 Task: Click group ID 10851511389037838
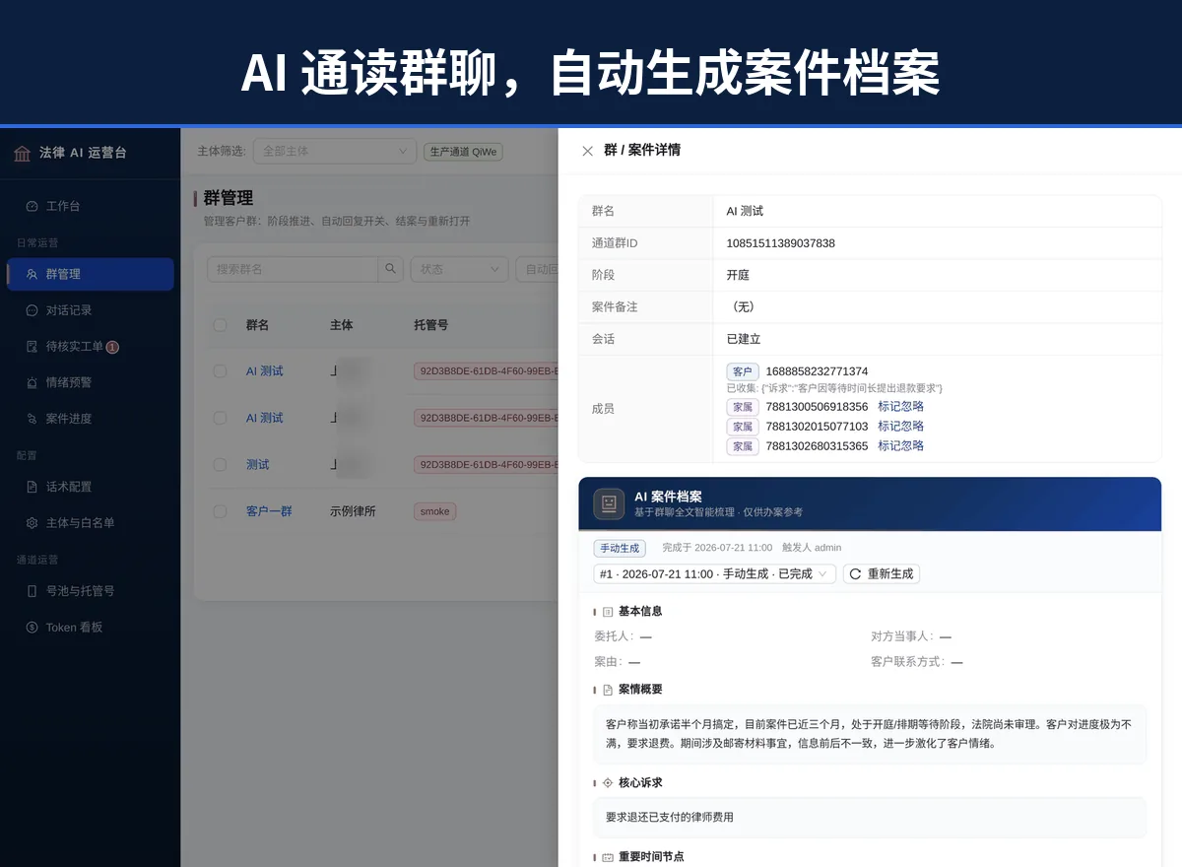point(780,242)
